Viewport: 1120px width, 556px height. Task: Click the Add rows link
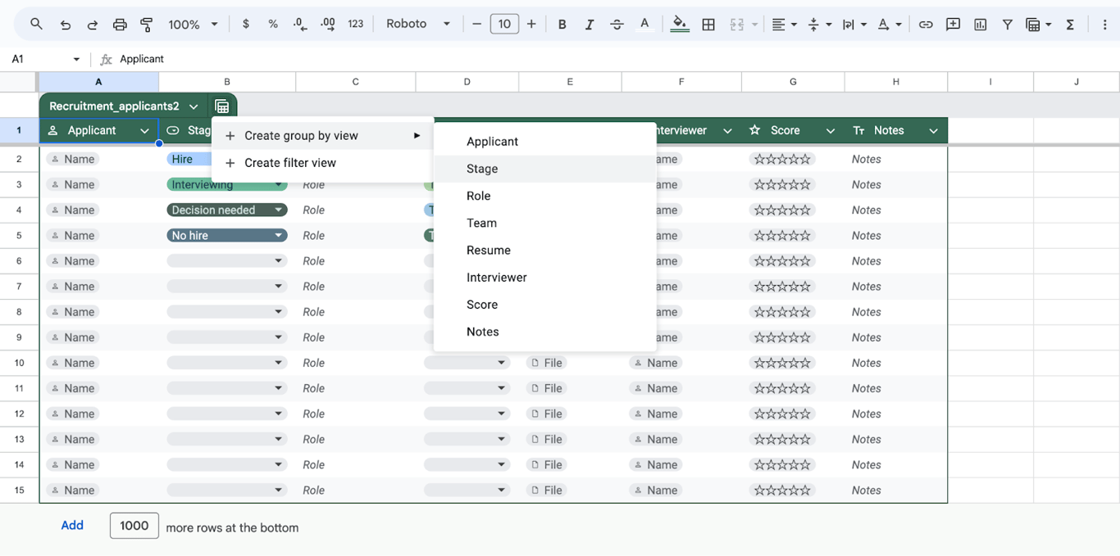72,526
